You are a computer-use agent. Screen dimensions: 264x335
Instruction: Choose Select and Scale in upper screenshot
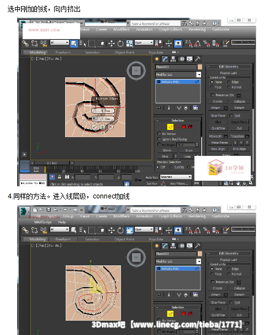tap(129, 44)
